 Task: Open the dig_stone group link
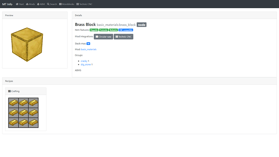point(86,64)
